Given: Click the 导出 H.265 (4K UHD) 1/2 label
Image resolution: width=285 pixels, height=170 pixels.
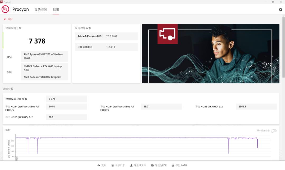Looking at the screenshot, I should (x=209, y=107).
